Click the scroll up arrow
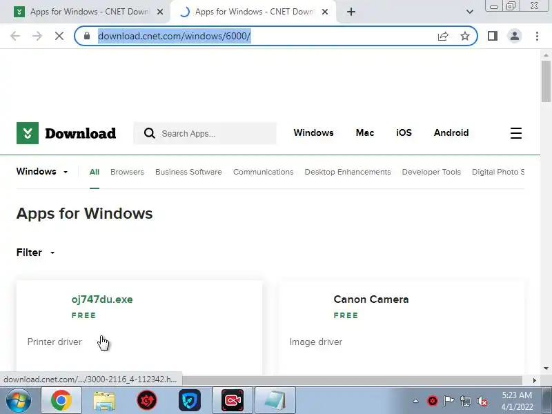552x414 pixels. (546, 56)
